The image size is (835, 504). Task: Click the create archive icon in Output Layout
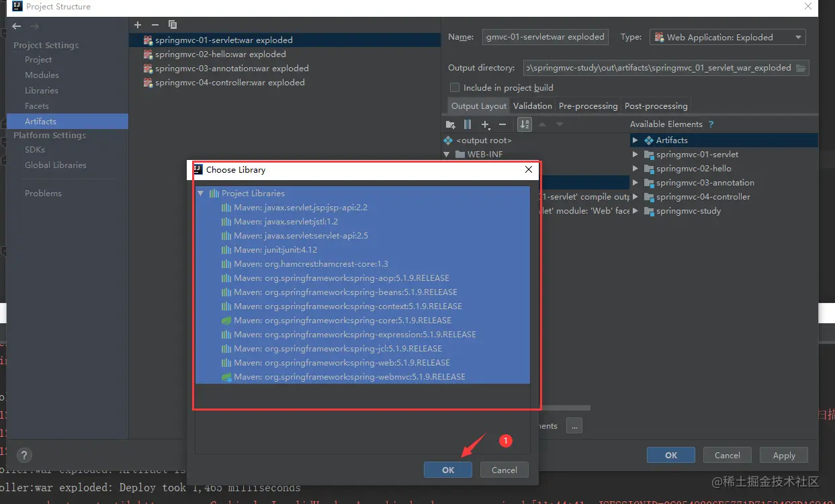468,124
